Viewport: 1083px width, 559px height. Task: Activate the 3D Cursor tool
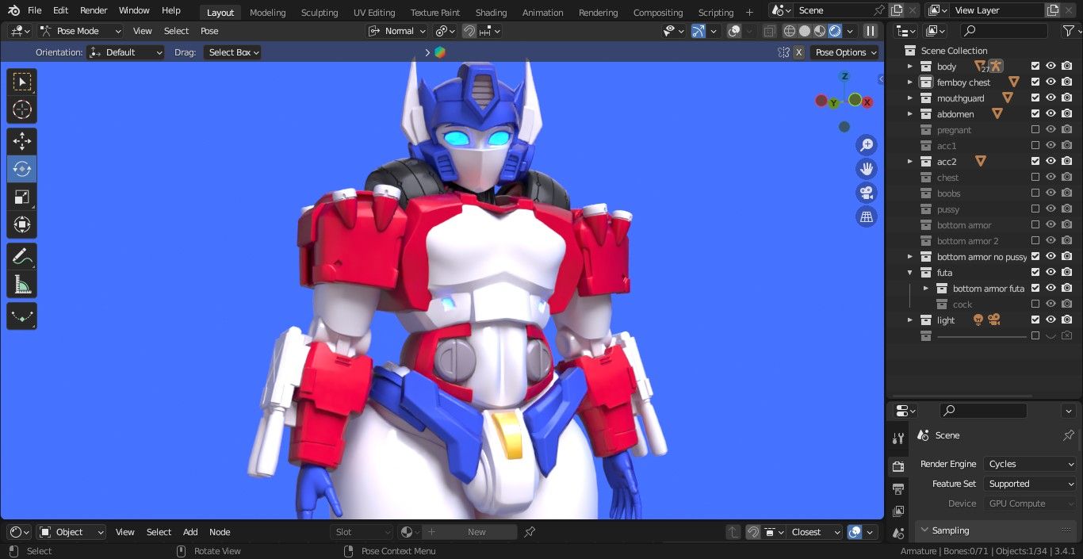pos(22,109)
